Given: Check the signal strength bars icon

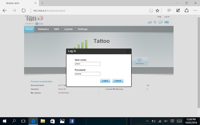Looking at the screenshot, I should [x=149, y=22].
